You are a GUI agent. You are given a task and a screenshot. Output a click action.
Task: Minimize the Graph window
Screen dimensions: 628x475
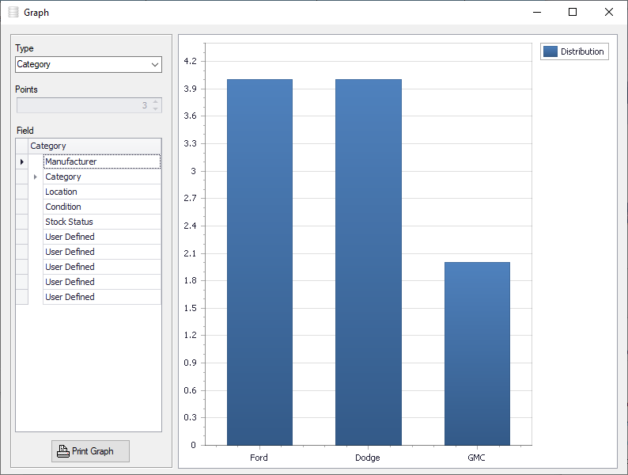pyautogui.click(x=537, y=13)
